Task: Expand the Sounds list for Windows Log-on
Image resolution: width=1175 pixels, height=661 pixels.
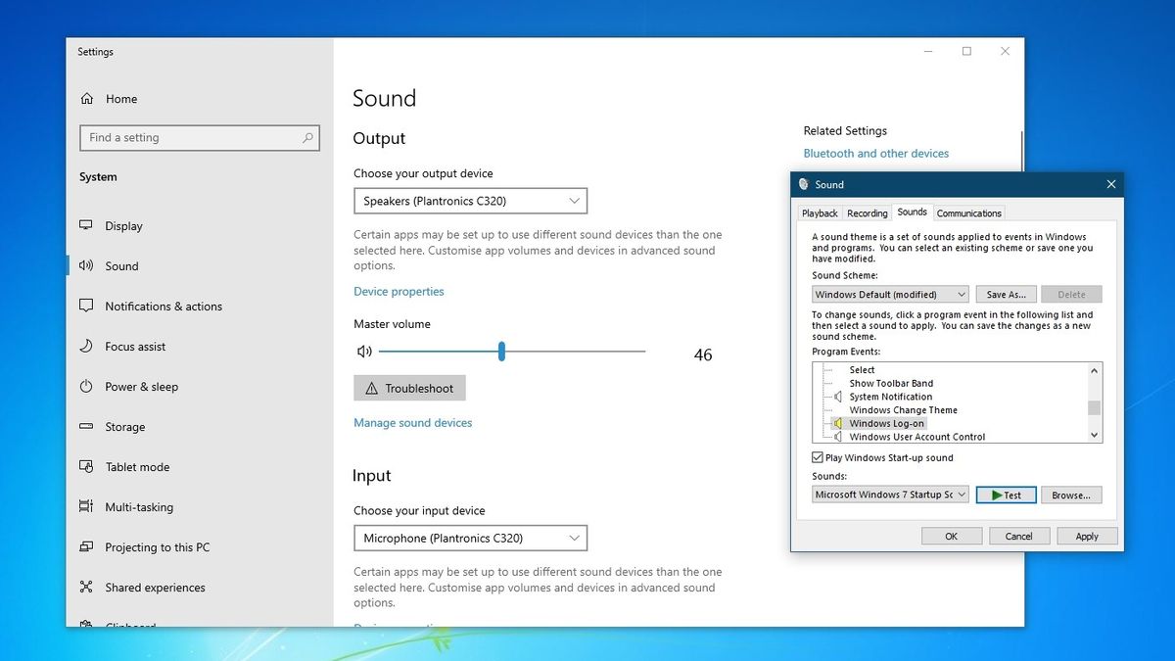Action: click(963, 495)
